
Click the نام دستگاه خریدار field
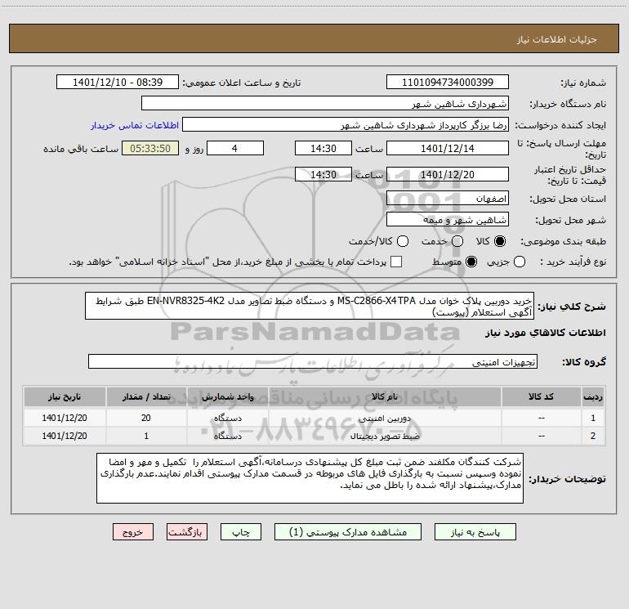click(x=325, y=103)
